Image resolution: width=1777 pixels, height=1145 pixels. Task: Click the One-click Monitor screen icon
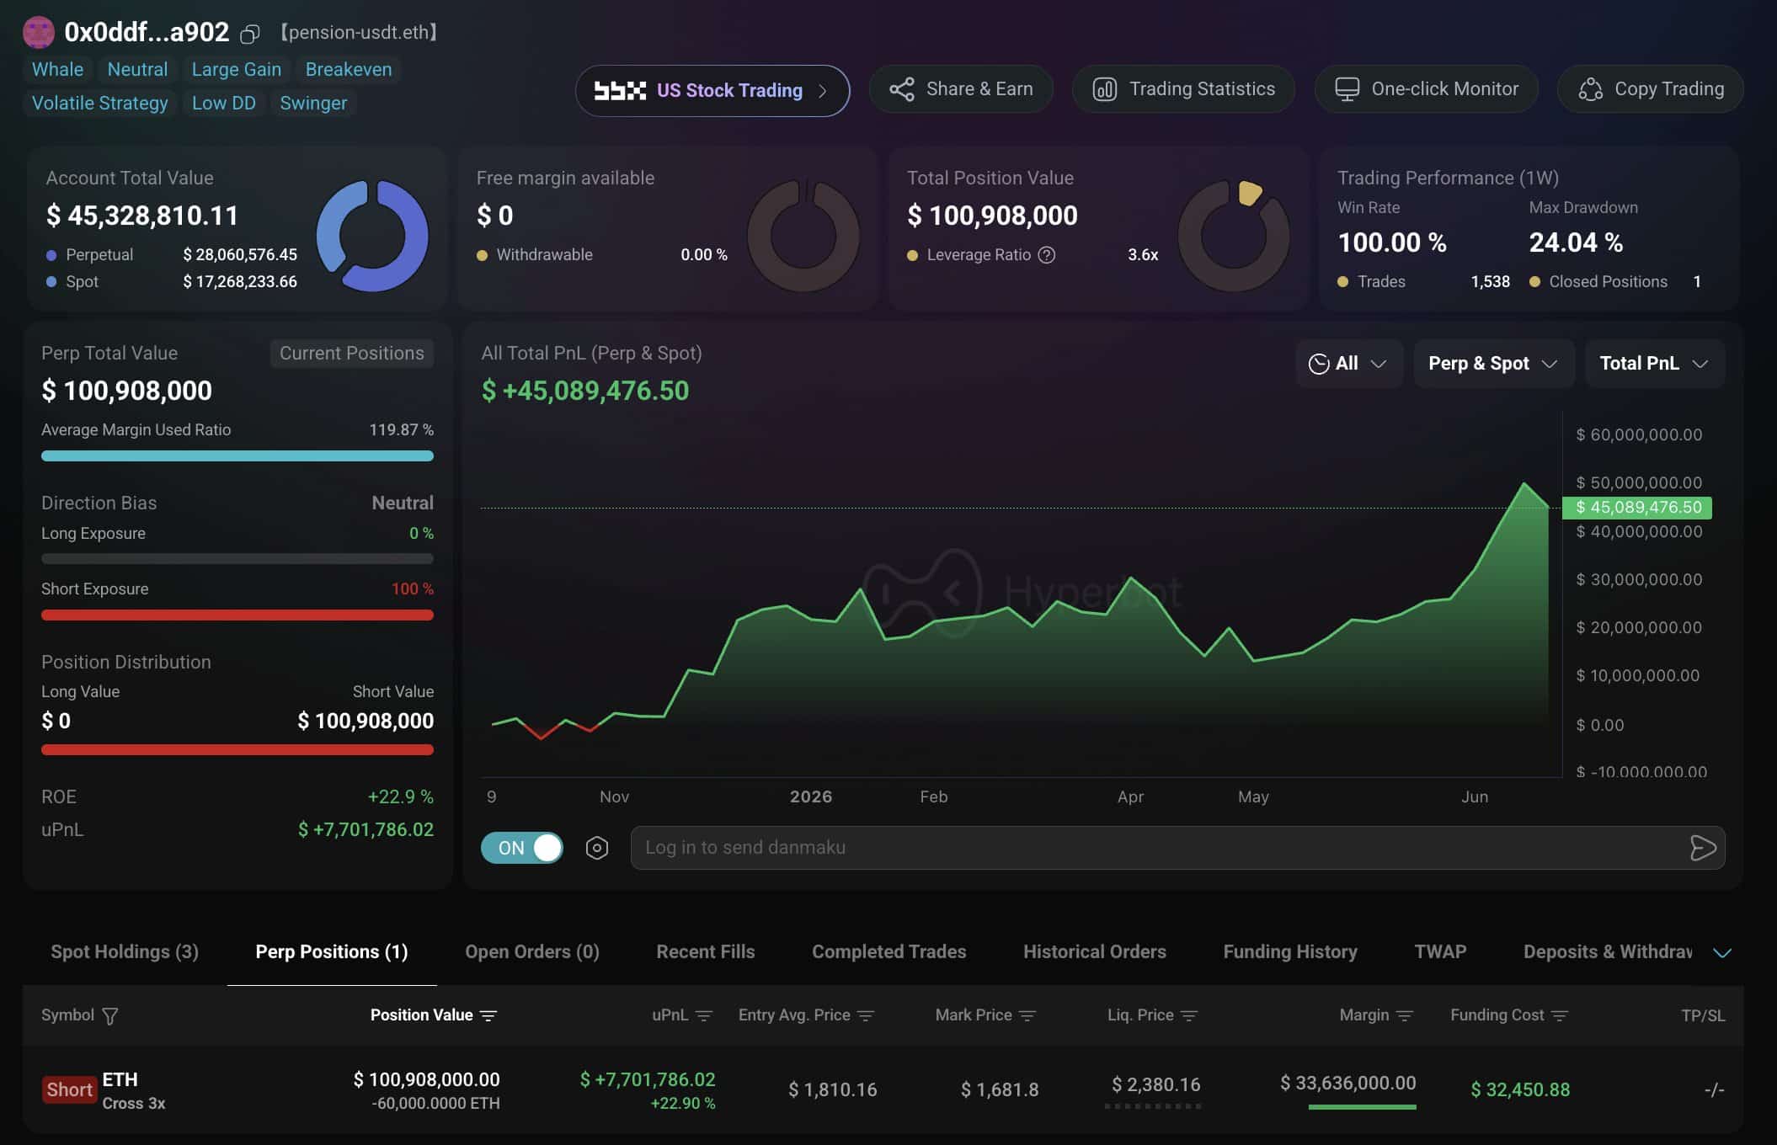(x=1347, y=89)
